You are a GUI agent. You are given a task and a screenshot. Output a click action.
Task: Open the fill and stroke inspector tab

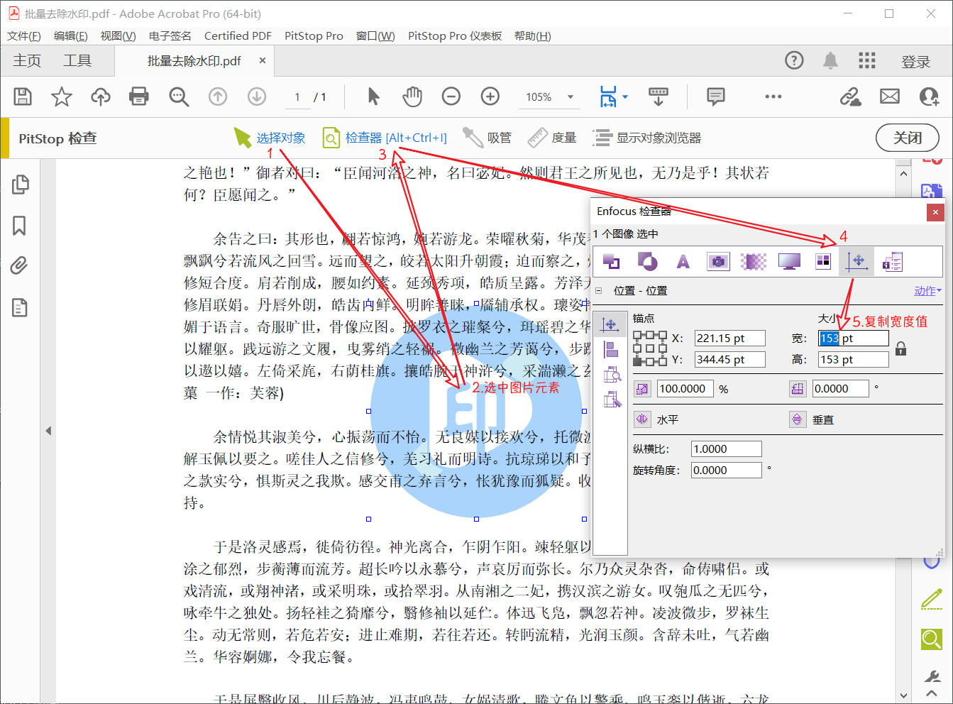pos(647,262)
